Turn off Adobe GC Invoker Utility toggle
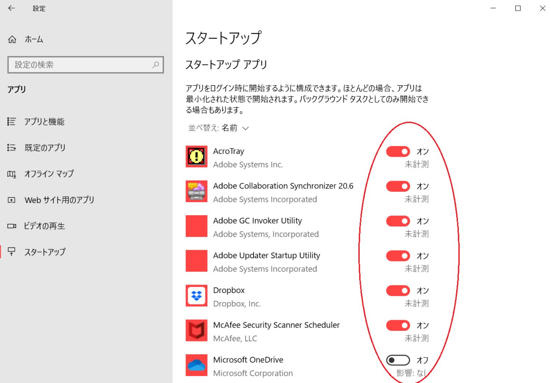Image resolution: width=551 pixels, height=383 pixels. pos(398,221)
